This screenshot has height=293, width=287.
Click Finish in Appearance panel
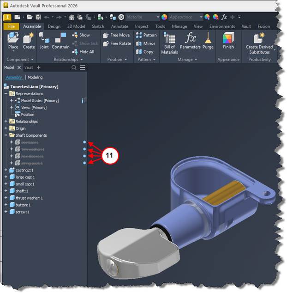point(228,41)
